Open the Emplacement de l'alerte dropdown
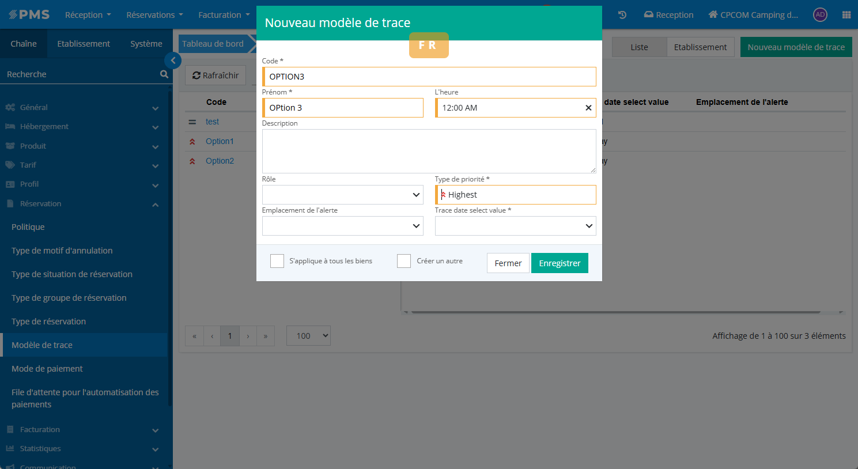858x469 pixels. click(x=342, y=226)
